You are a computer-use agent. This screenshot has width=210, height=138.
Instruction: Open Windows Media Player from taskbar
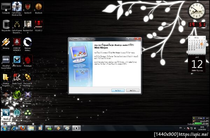coord(40,128)
